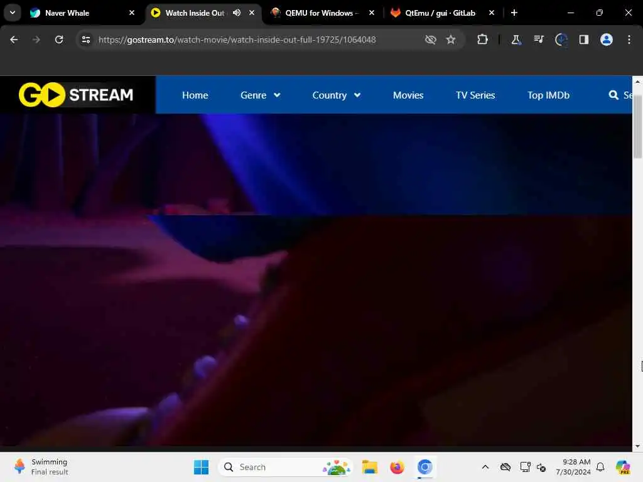The height and width of the screenshot is (482, 643).
Task: Launch Firefox from the taskbar
Action: (x=397, y=467)
